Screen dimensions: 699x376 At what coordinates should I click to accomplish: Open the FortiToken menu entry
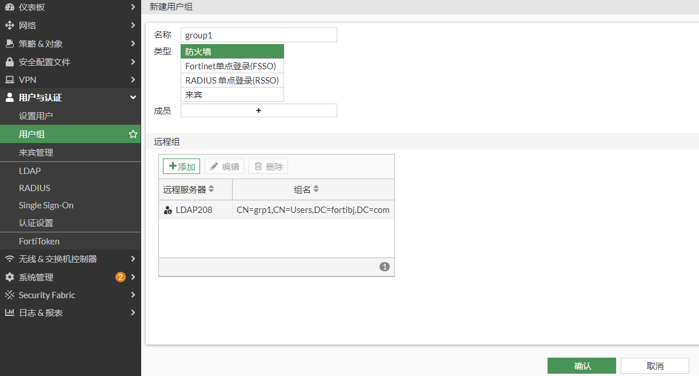(39, 242)
